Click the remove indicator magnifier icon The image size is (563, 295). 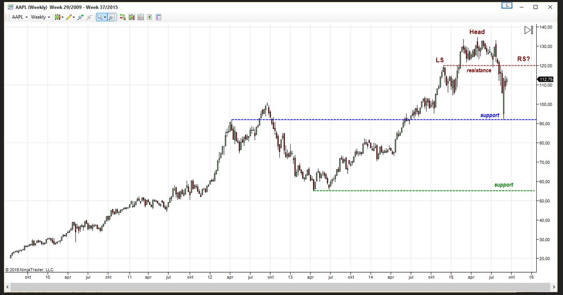tap(89, 17)
